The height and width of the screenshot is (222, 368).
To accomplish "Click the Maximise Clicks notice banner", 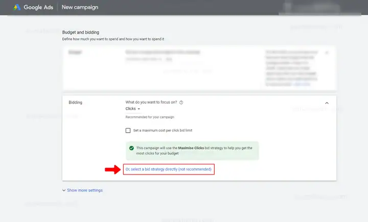I will 192,151.
